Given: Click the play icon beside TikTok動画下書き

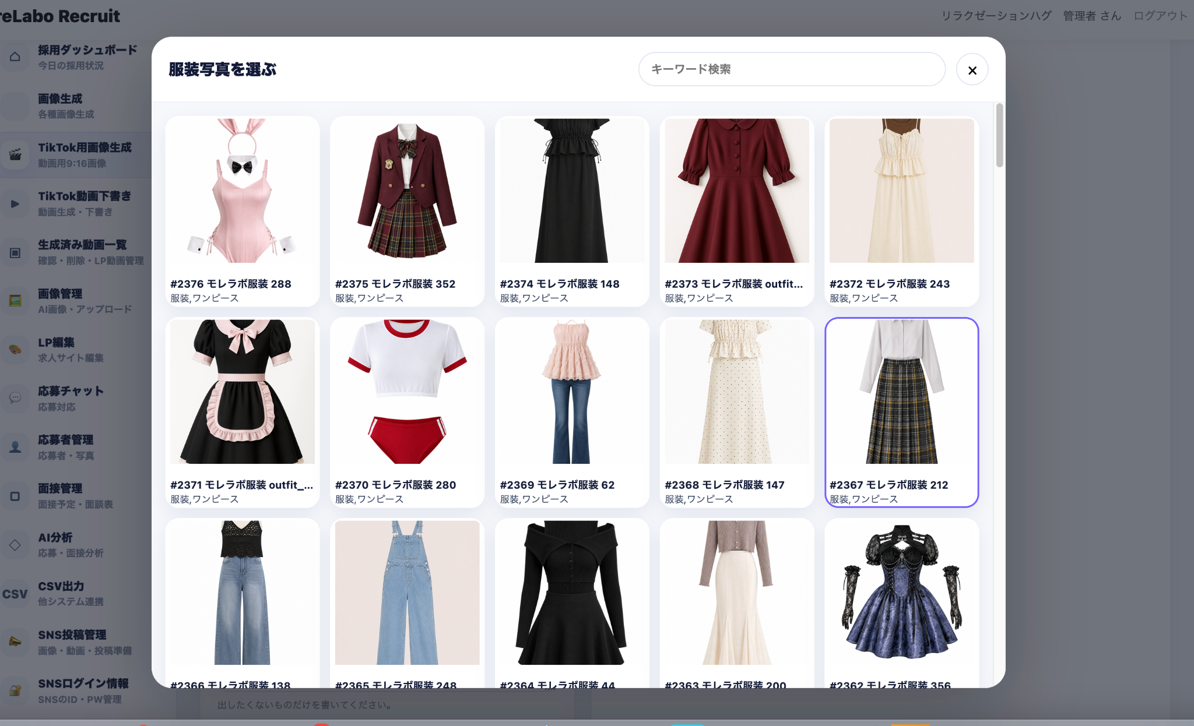Looking at the screenshot, I should tap(15, 203).
